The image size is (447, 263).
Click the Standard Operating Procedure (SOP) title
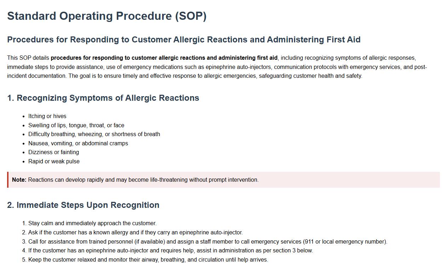click(x=107, y=16)
